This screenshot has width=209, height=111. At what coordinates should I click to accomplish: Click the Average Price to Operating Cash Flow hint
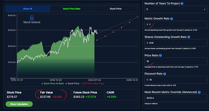(171, 67)
